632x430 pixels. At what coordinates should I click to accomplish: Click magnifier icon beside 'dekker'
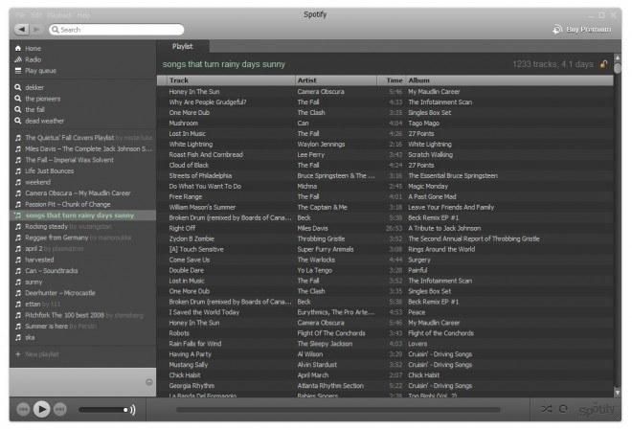coord(18,87)
